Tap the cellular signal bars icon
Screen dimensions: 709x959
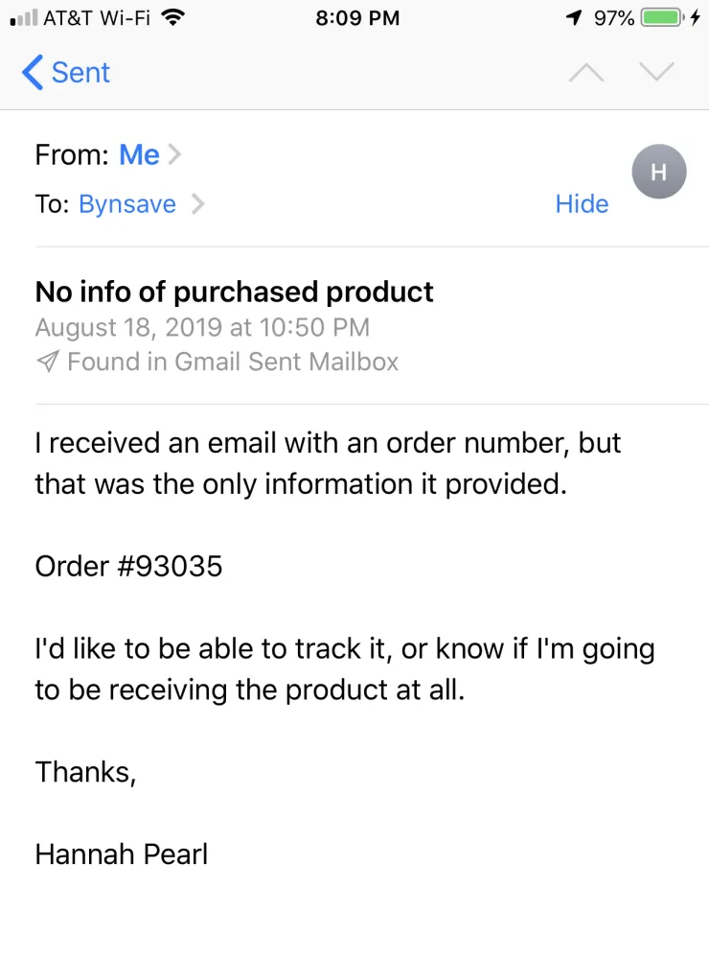[24, 18]
